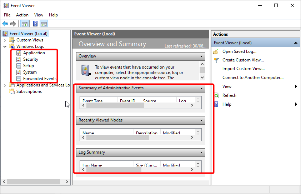Collapse the Windows Logs tree node
The image size is (301, 194).
coord(5,46)
